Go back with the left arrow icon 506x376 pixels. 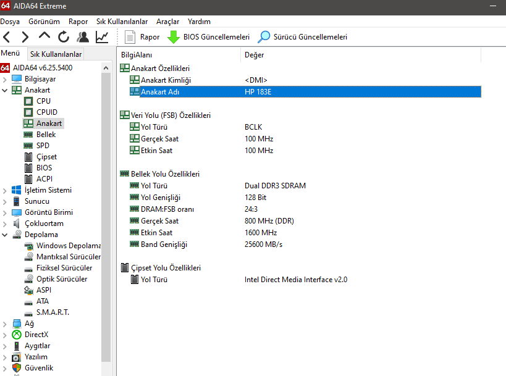coord(6,37)
